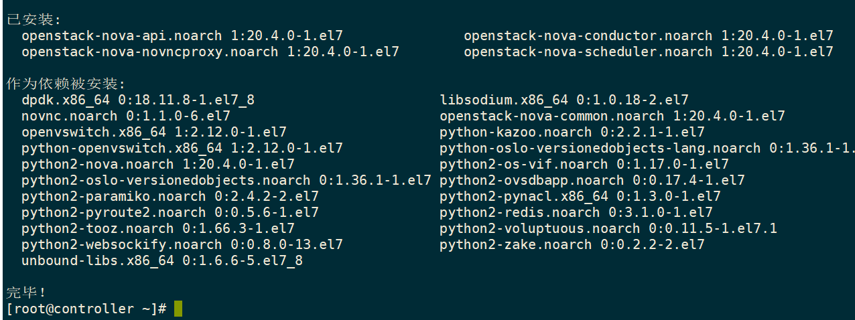The width and height of the screenshot is (855, 320).
Task: Click python2-paramiko.noarch package entry
Action: pyautogui.click(x=170, y=196)
